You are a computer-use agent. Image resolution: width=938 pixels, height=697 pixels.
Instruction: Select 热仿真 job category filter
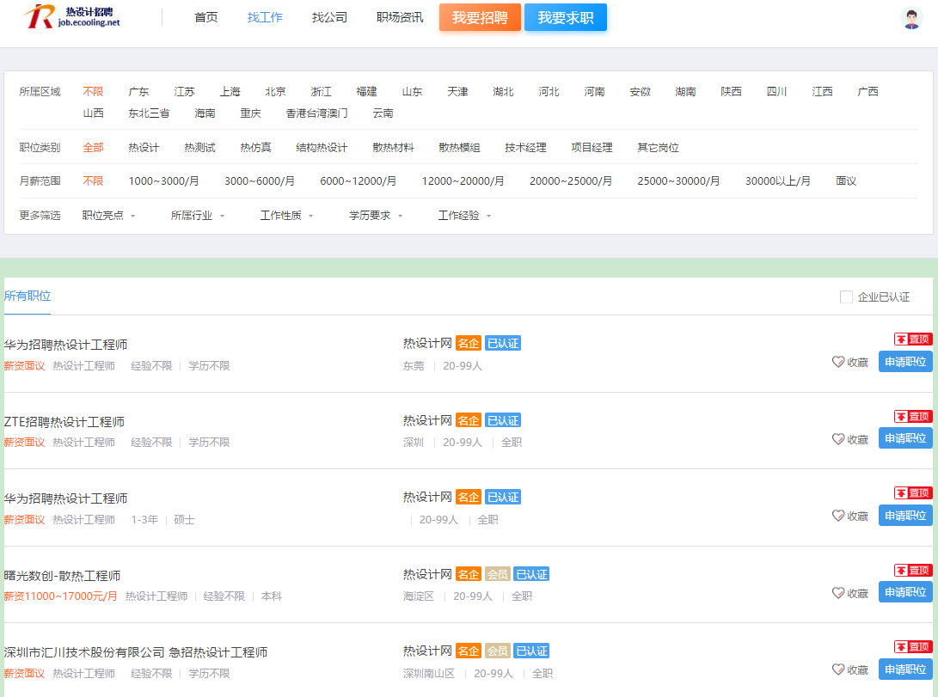[x=255, y=148]
